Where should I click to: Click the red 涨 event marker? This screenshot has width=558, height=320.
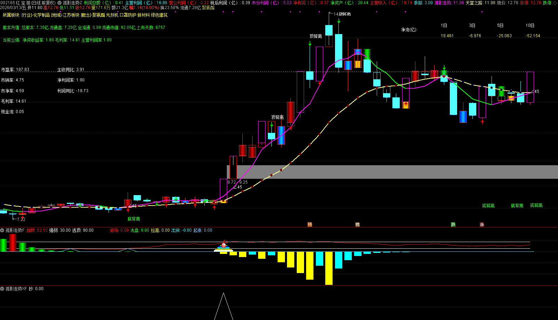pyautogui.click(x=482, y=224)
